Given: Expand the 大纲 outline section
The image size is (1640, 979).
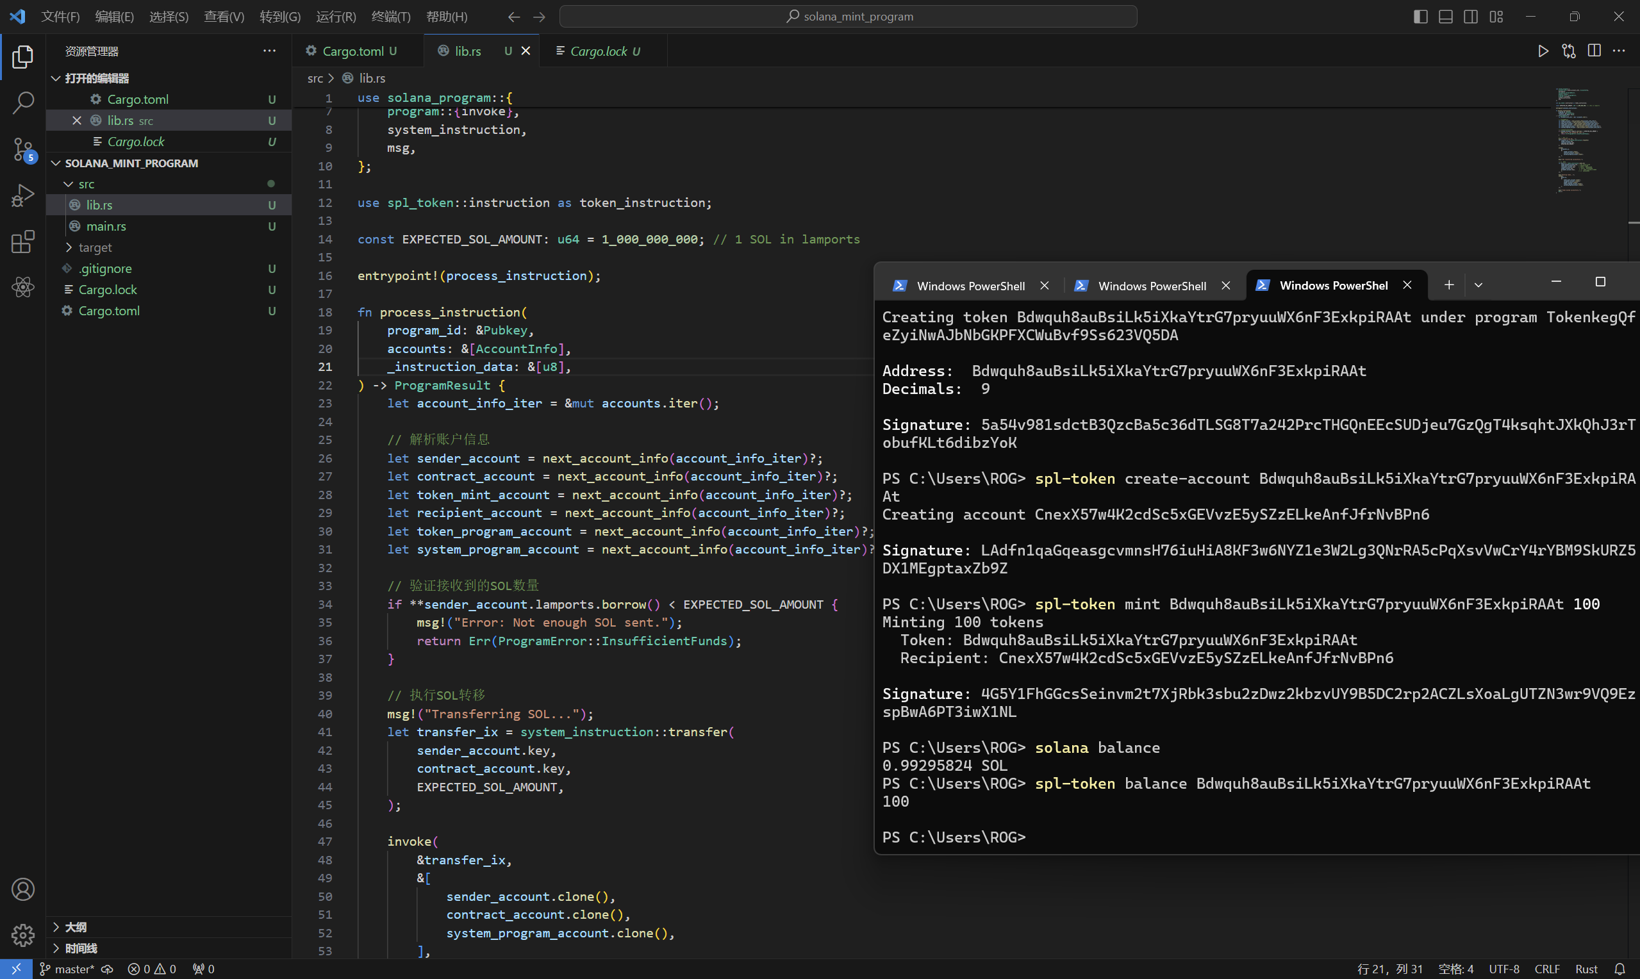Looking at the screenshot, I should (75, 927).
